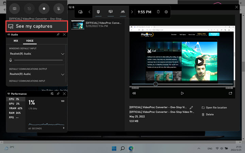The width and height of the screenshot is (245, 153).
Task: Open Performance widget options icon
Action: click(x=52, y=93)
